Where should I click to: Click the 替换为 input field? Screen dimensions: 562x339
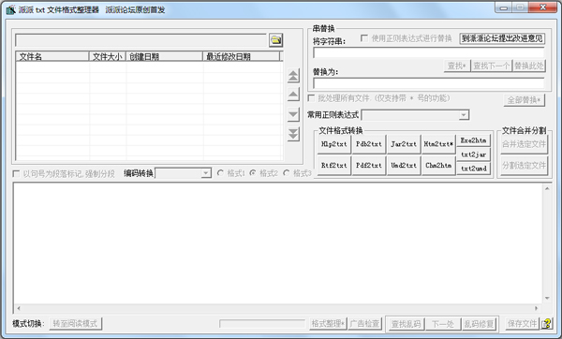click(429, 83)
